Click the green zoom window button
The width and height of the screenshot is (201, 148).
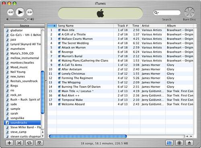(14, 3)
